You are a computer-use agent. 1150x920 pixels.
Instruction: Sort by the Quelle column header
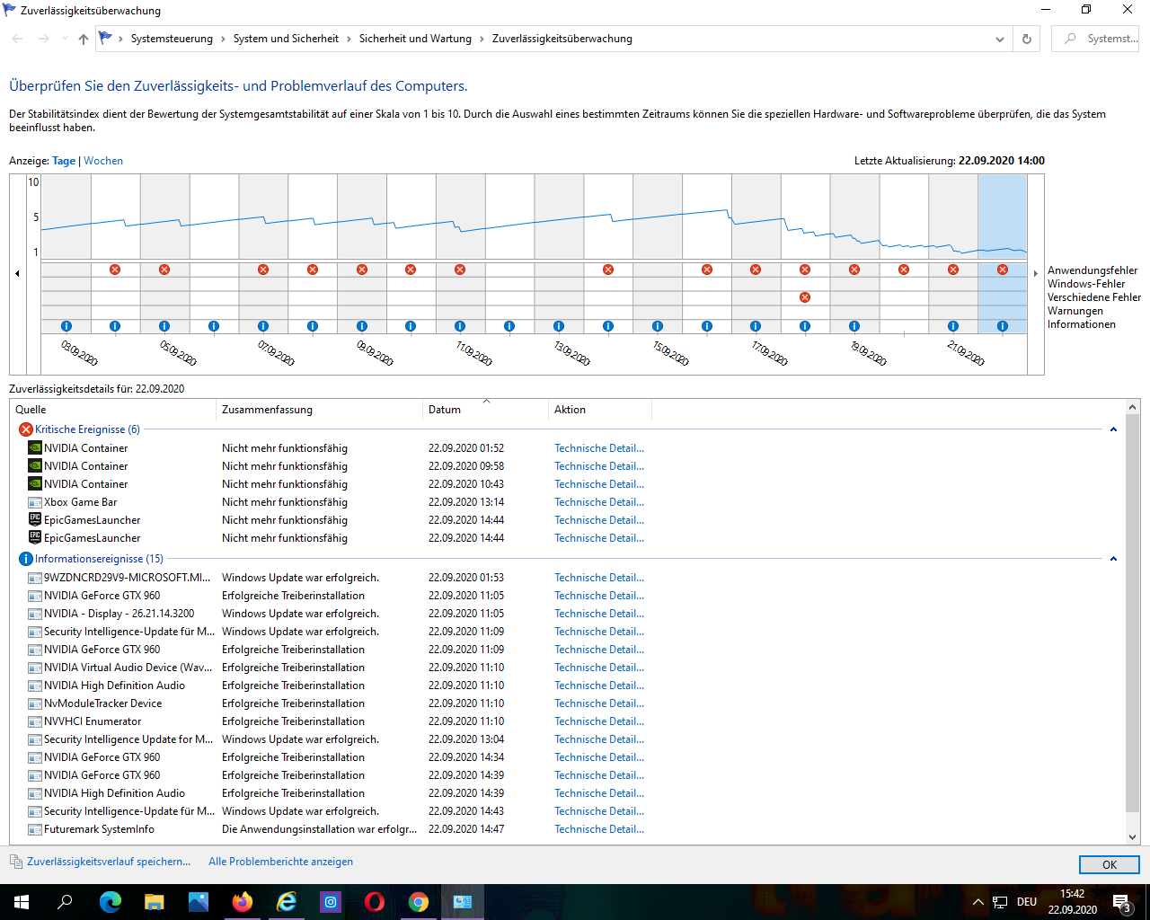pos(112,410)
